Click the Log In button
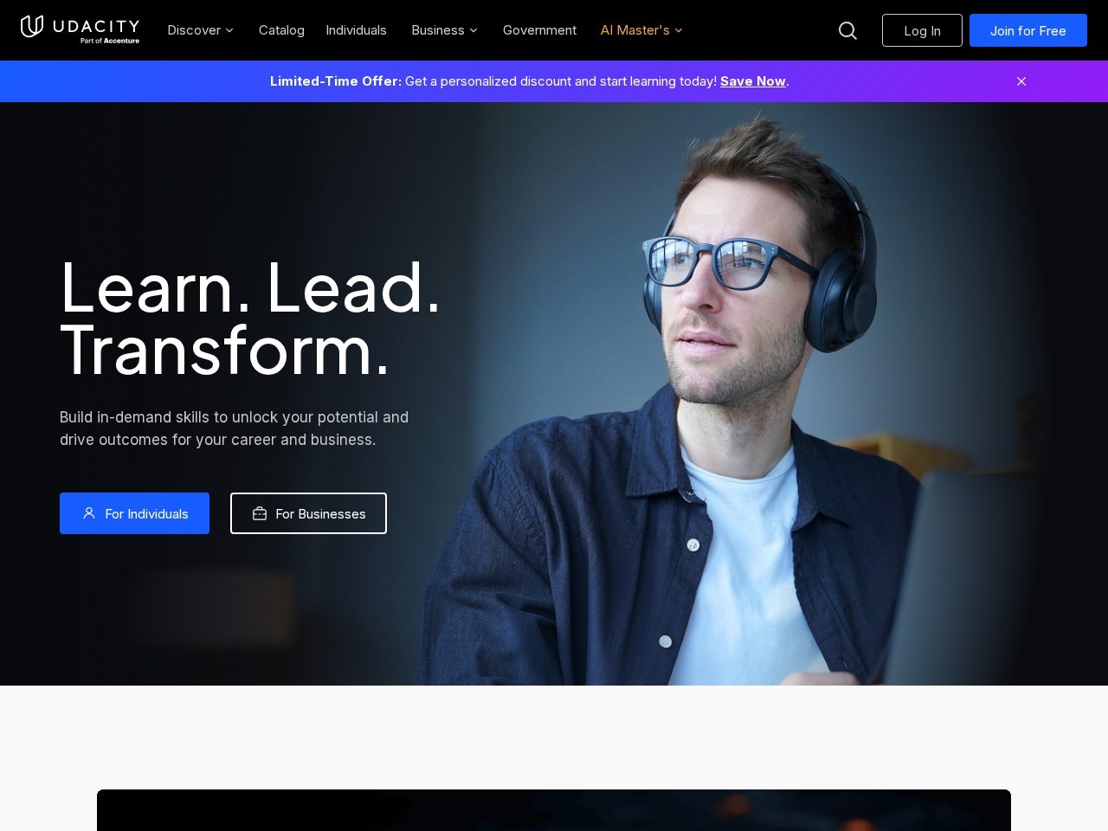 922,30
